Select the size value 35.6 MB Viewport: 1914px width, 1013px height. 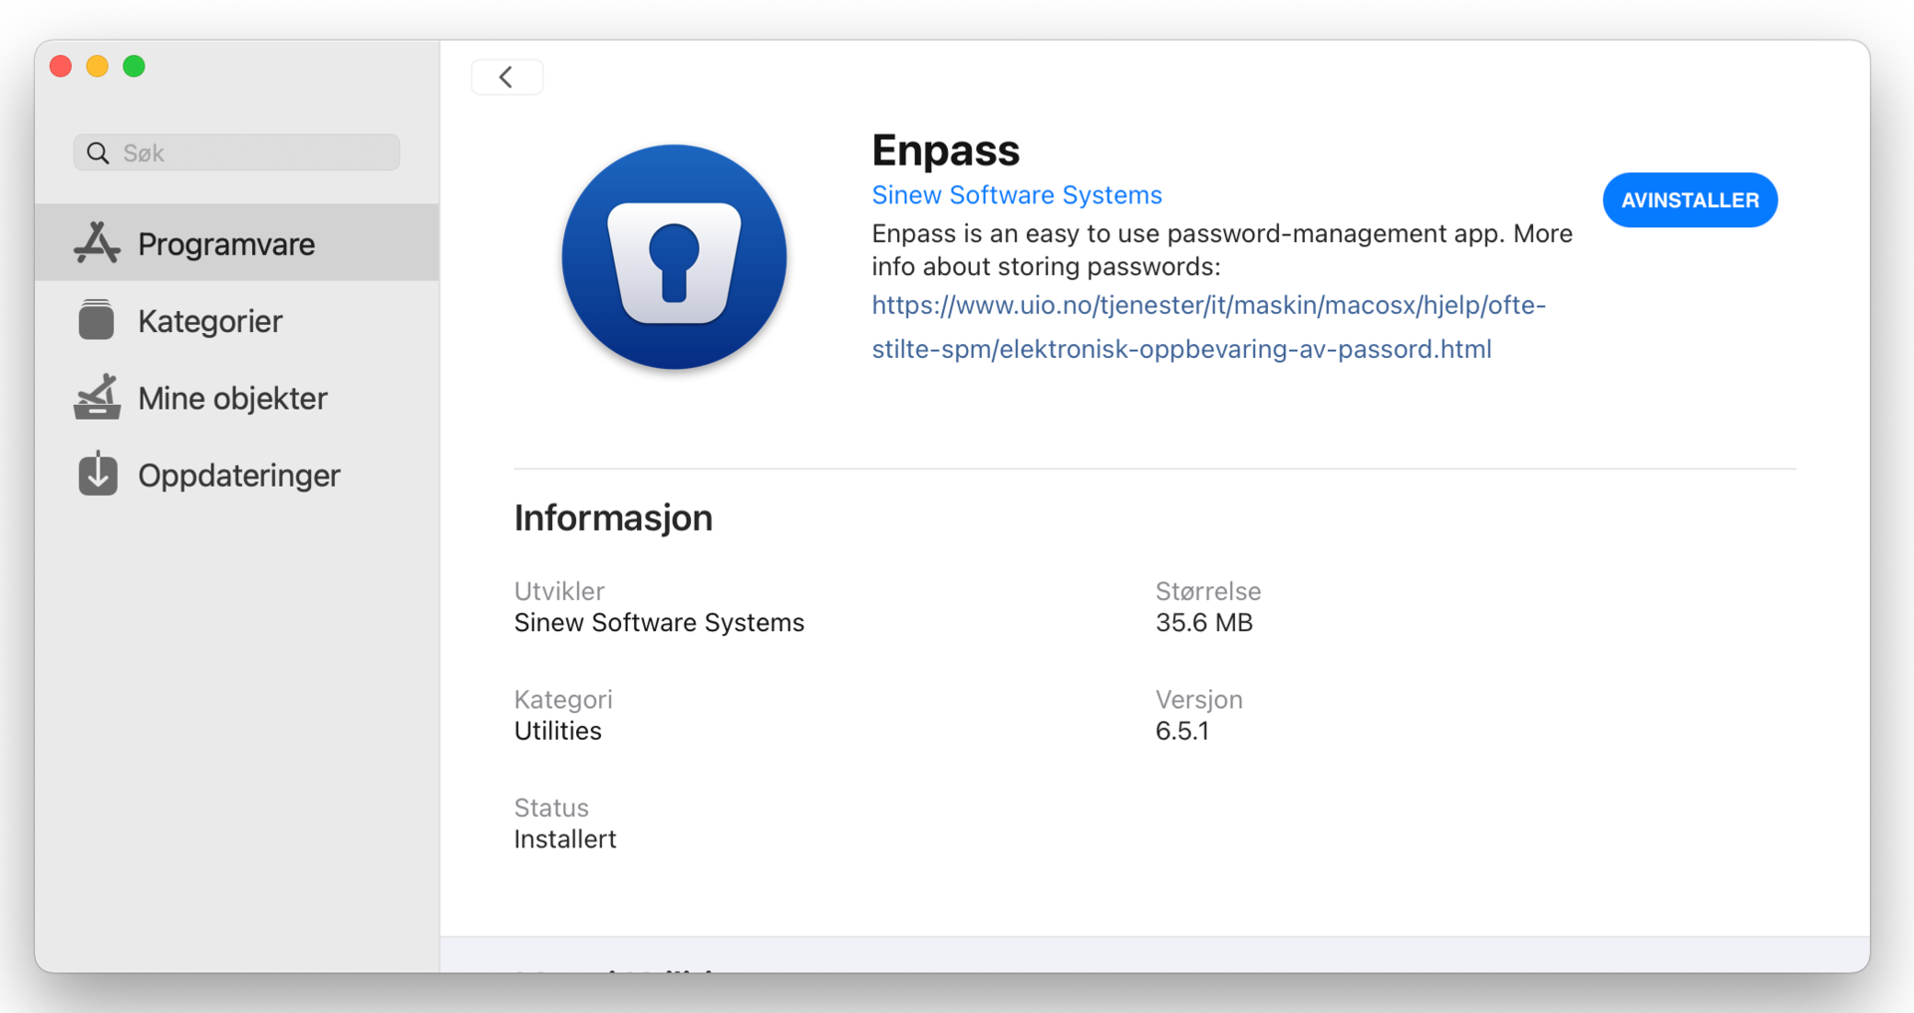click(x=1204, y=622)
